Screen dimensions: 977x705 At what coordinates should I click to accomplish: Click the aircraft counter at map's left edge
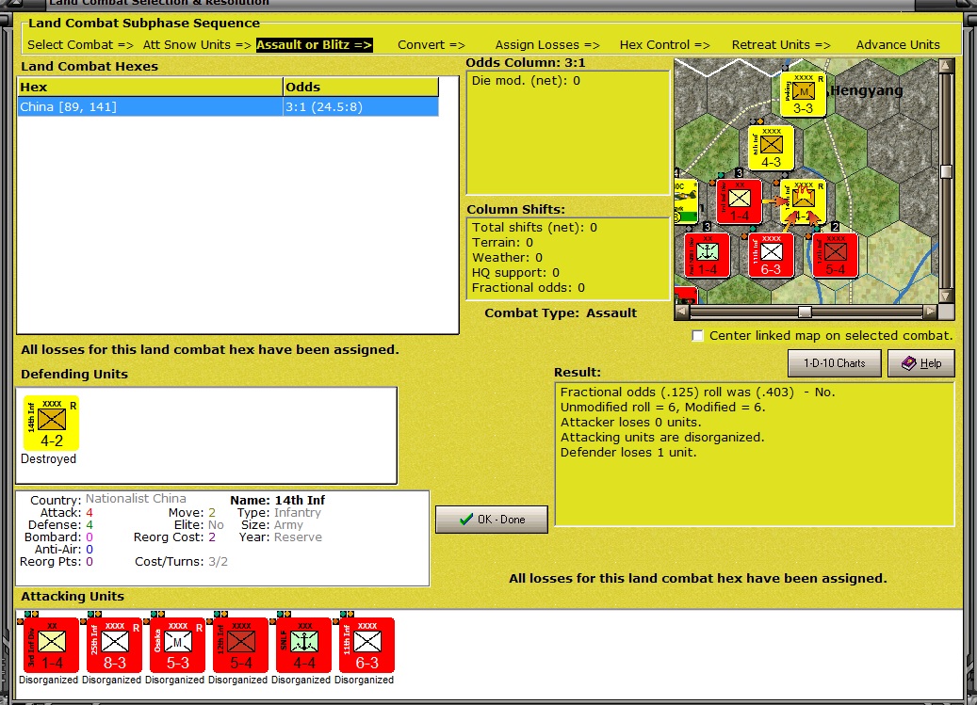click(685, 201)
